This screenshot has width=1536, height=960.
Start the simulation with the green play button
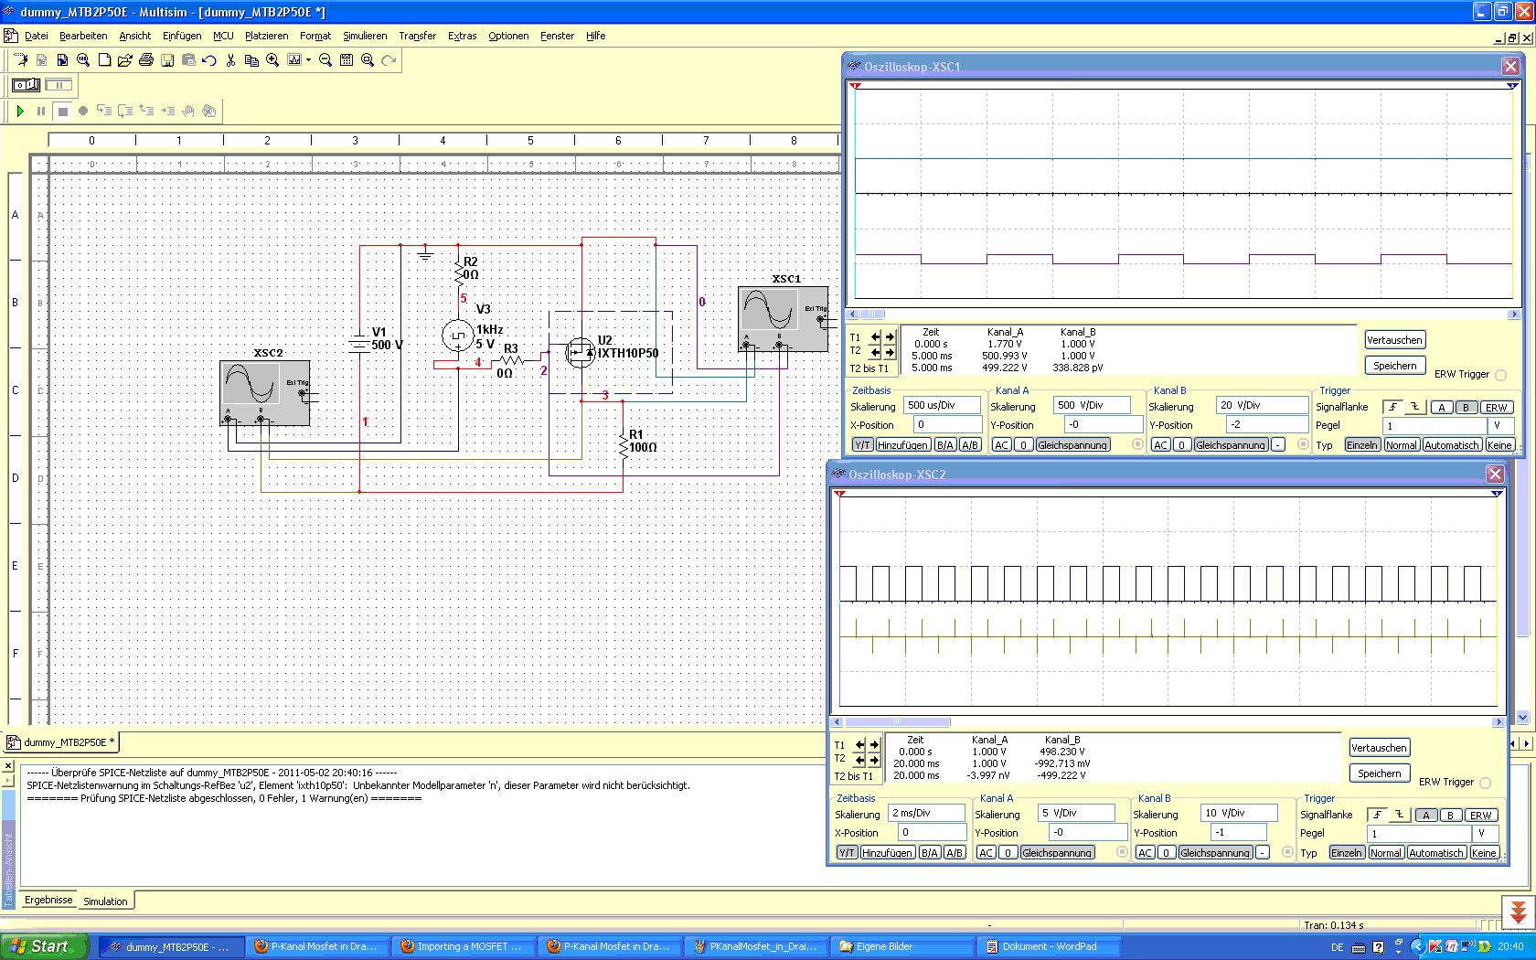click(x=20, y=111)
